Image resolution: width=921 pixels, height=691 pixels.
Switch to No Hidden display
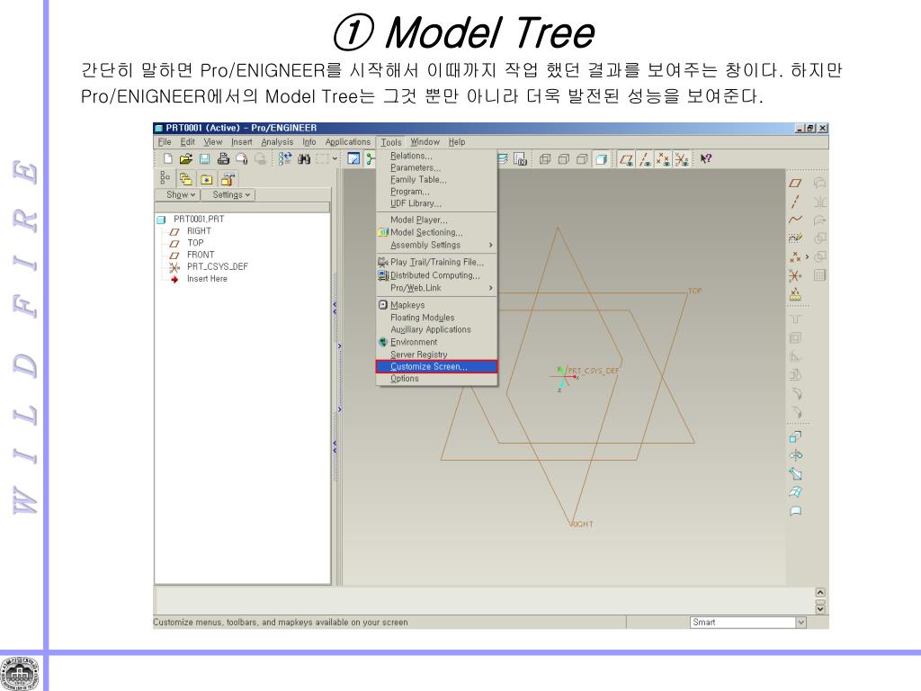pos(582,158)
